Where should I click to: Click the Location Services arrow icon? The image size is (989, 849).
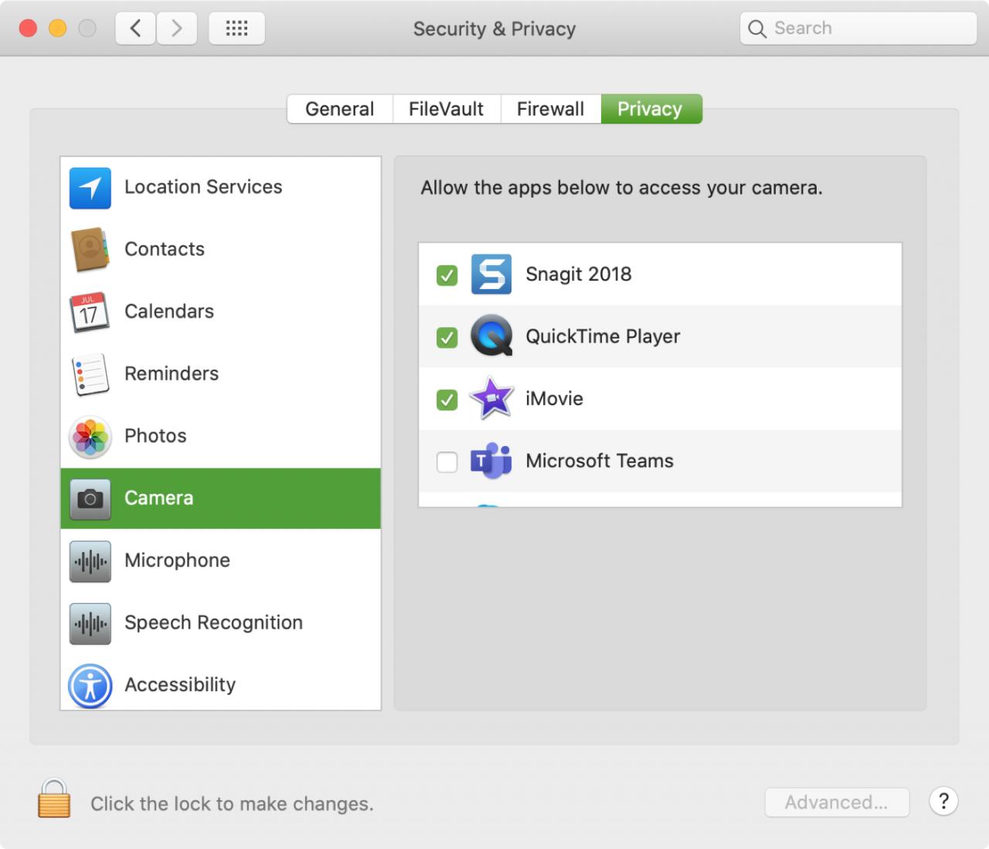click(x=90, y=188)
